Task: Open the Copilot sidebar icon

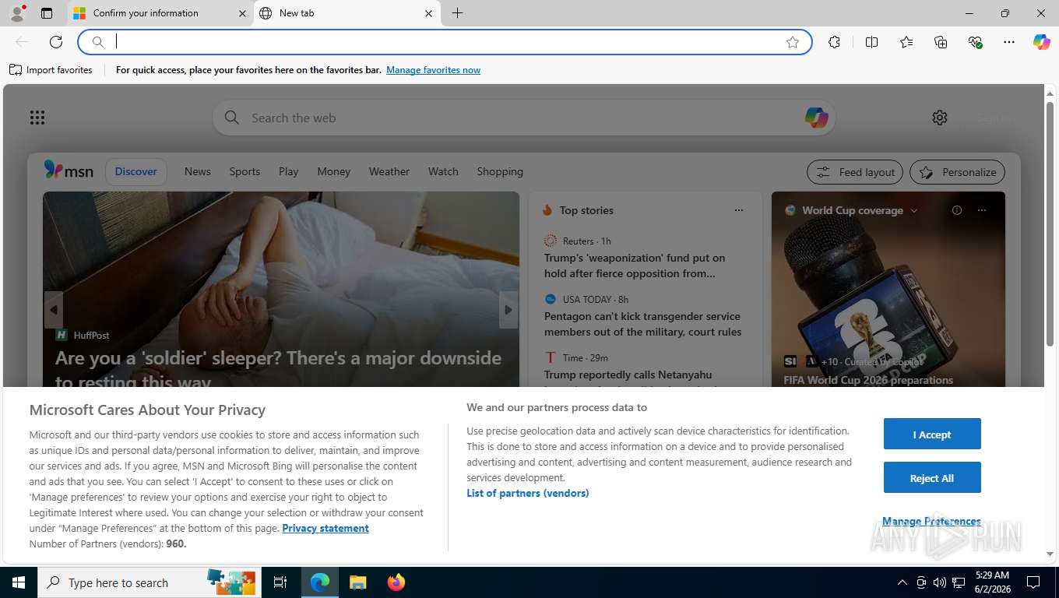Action: tap(1042, 42)
